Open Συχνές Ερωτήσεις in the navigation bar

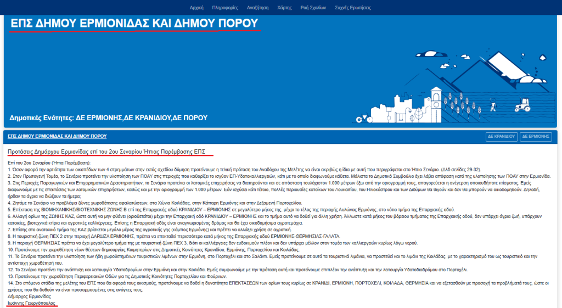[353, 8]
